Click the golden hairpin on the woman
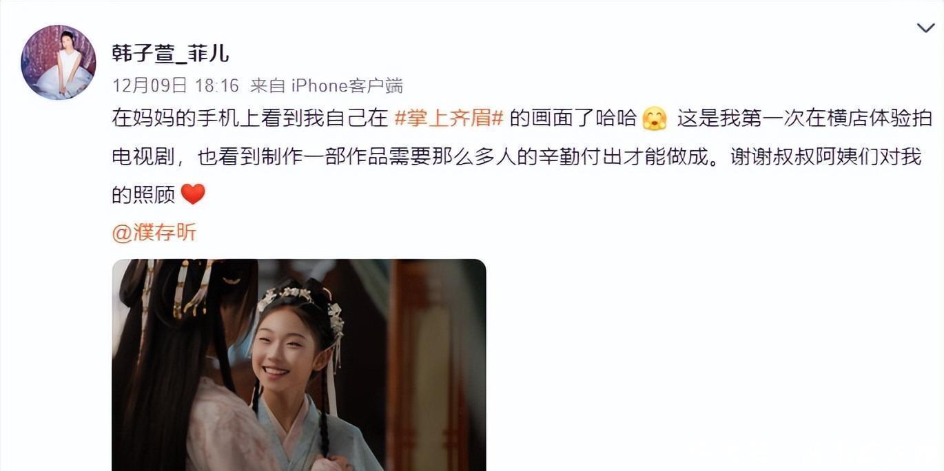 [196, 284]
